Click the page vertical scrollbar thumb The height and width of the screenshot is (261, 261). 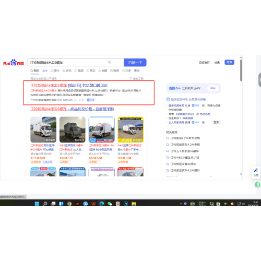(x=241, y=70)
